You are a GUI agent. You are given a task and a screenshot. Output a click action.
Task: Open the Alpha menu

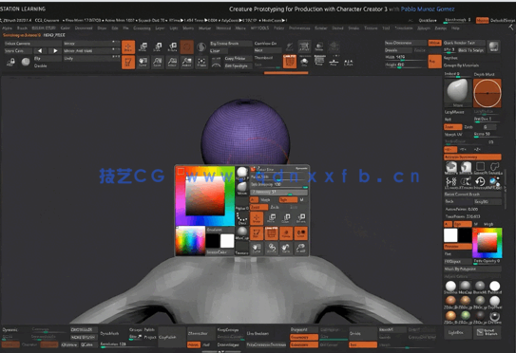(x=7, y=28)
